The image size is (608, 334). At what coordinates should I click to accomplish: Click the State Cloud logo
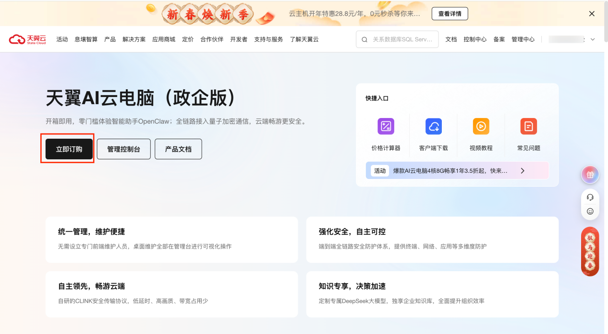point(27,39)
